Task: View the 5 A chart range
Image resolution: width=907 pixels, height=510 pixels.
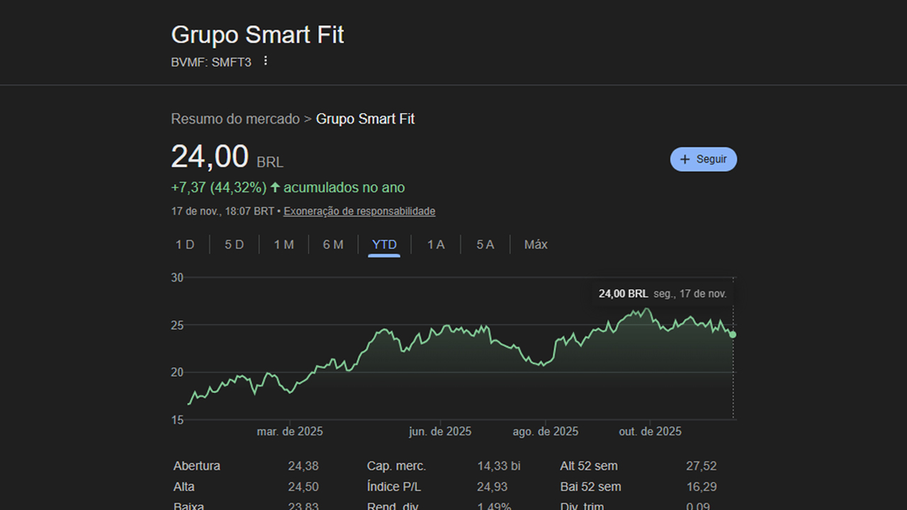Action: tap(485, 244)
